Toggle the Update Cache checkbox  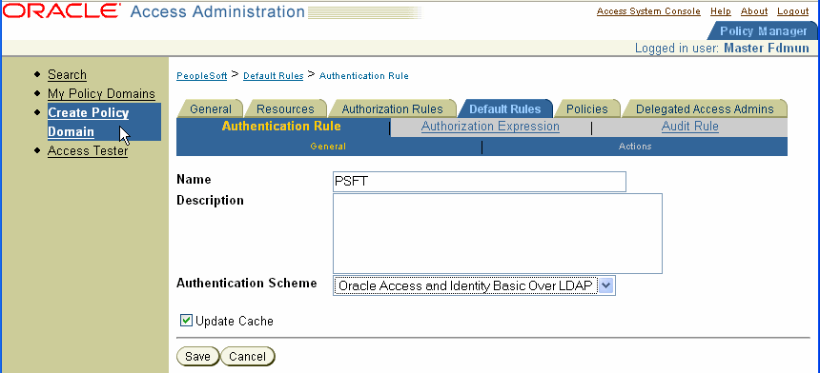pyautogui.click(x=186, y=321)
